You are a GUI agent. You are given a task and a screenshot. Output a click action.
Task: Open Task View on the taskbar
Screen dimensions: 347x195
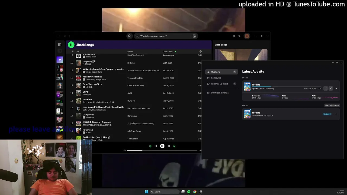tap(183, 192)
